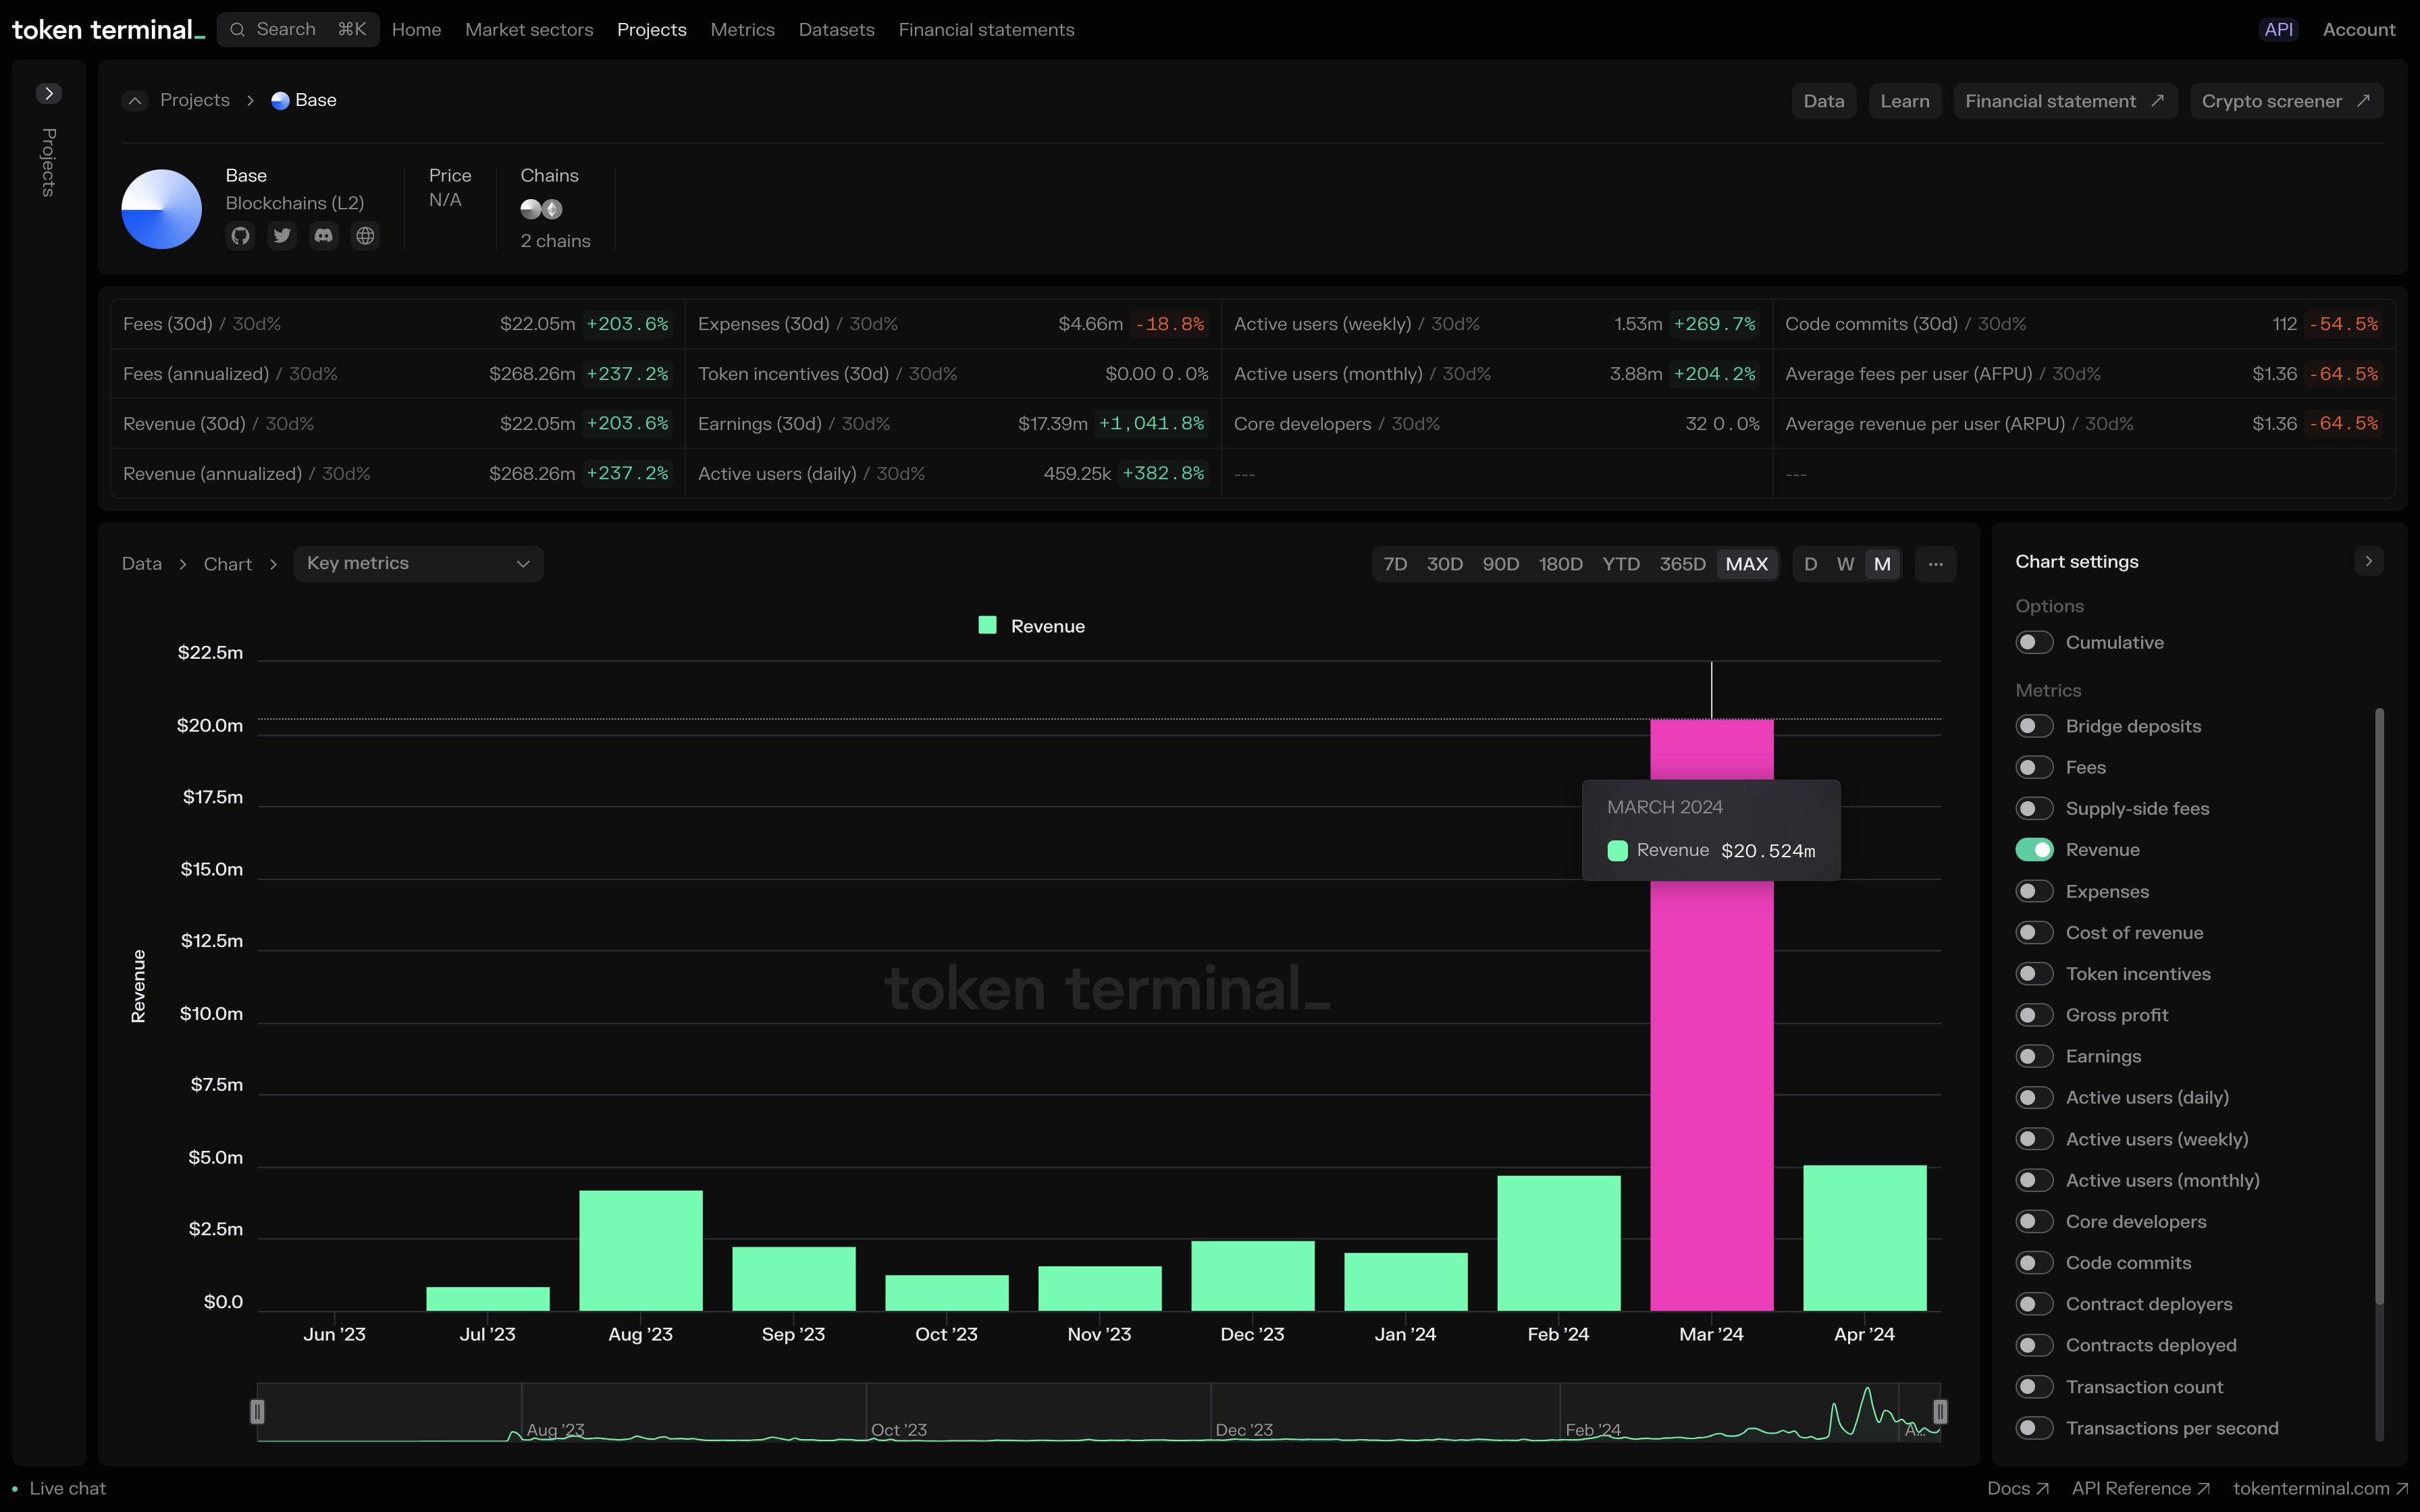Open Base's GitHub icon link
The width and height of the screenshot is (2420, 1512).
tap(240, 236)
